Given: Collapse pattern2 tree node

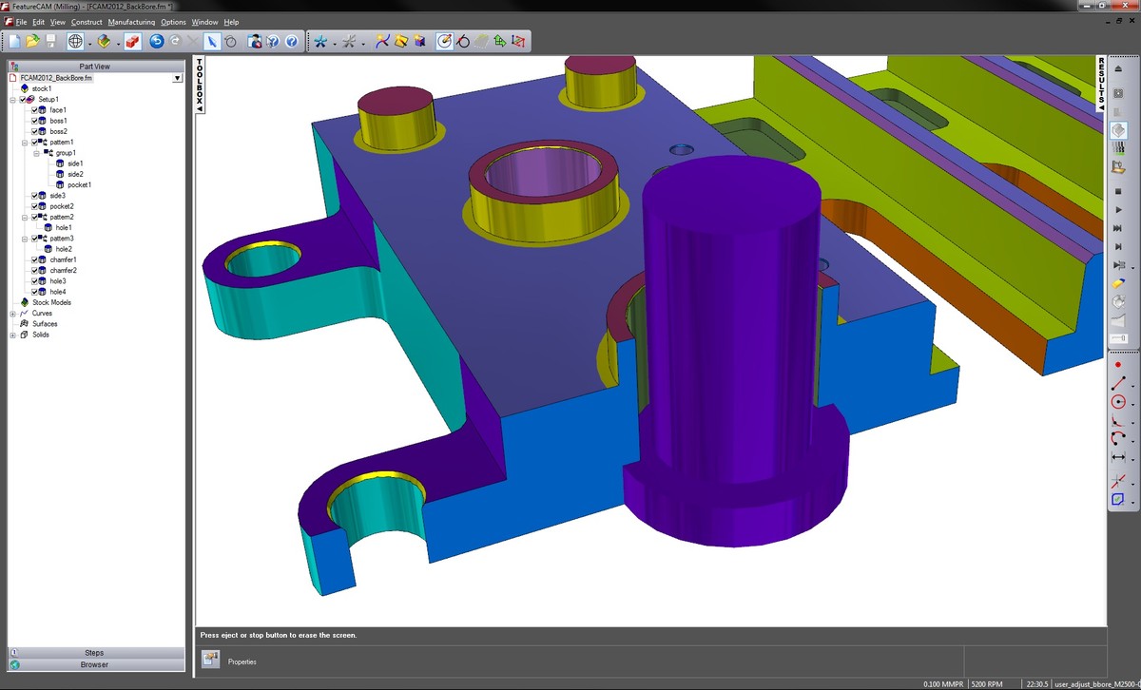Looking at the screenshot, I should pyautogui.click(x=25, y=217).
